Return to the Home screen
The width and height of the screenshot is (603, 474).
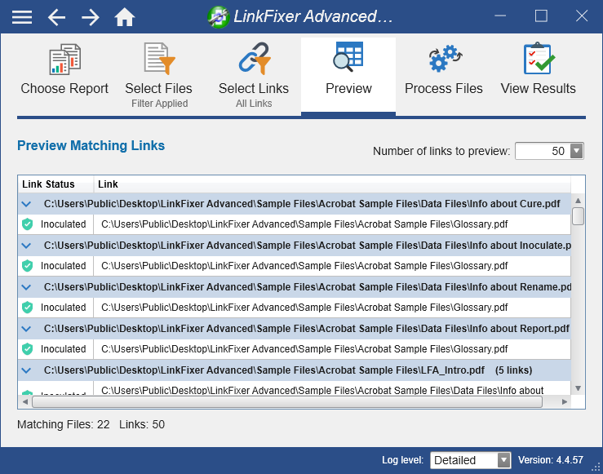pos(125,17)
